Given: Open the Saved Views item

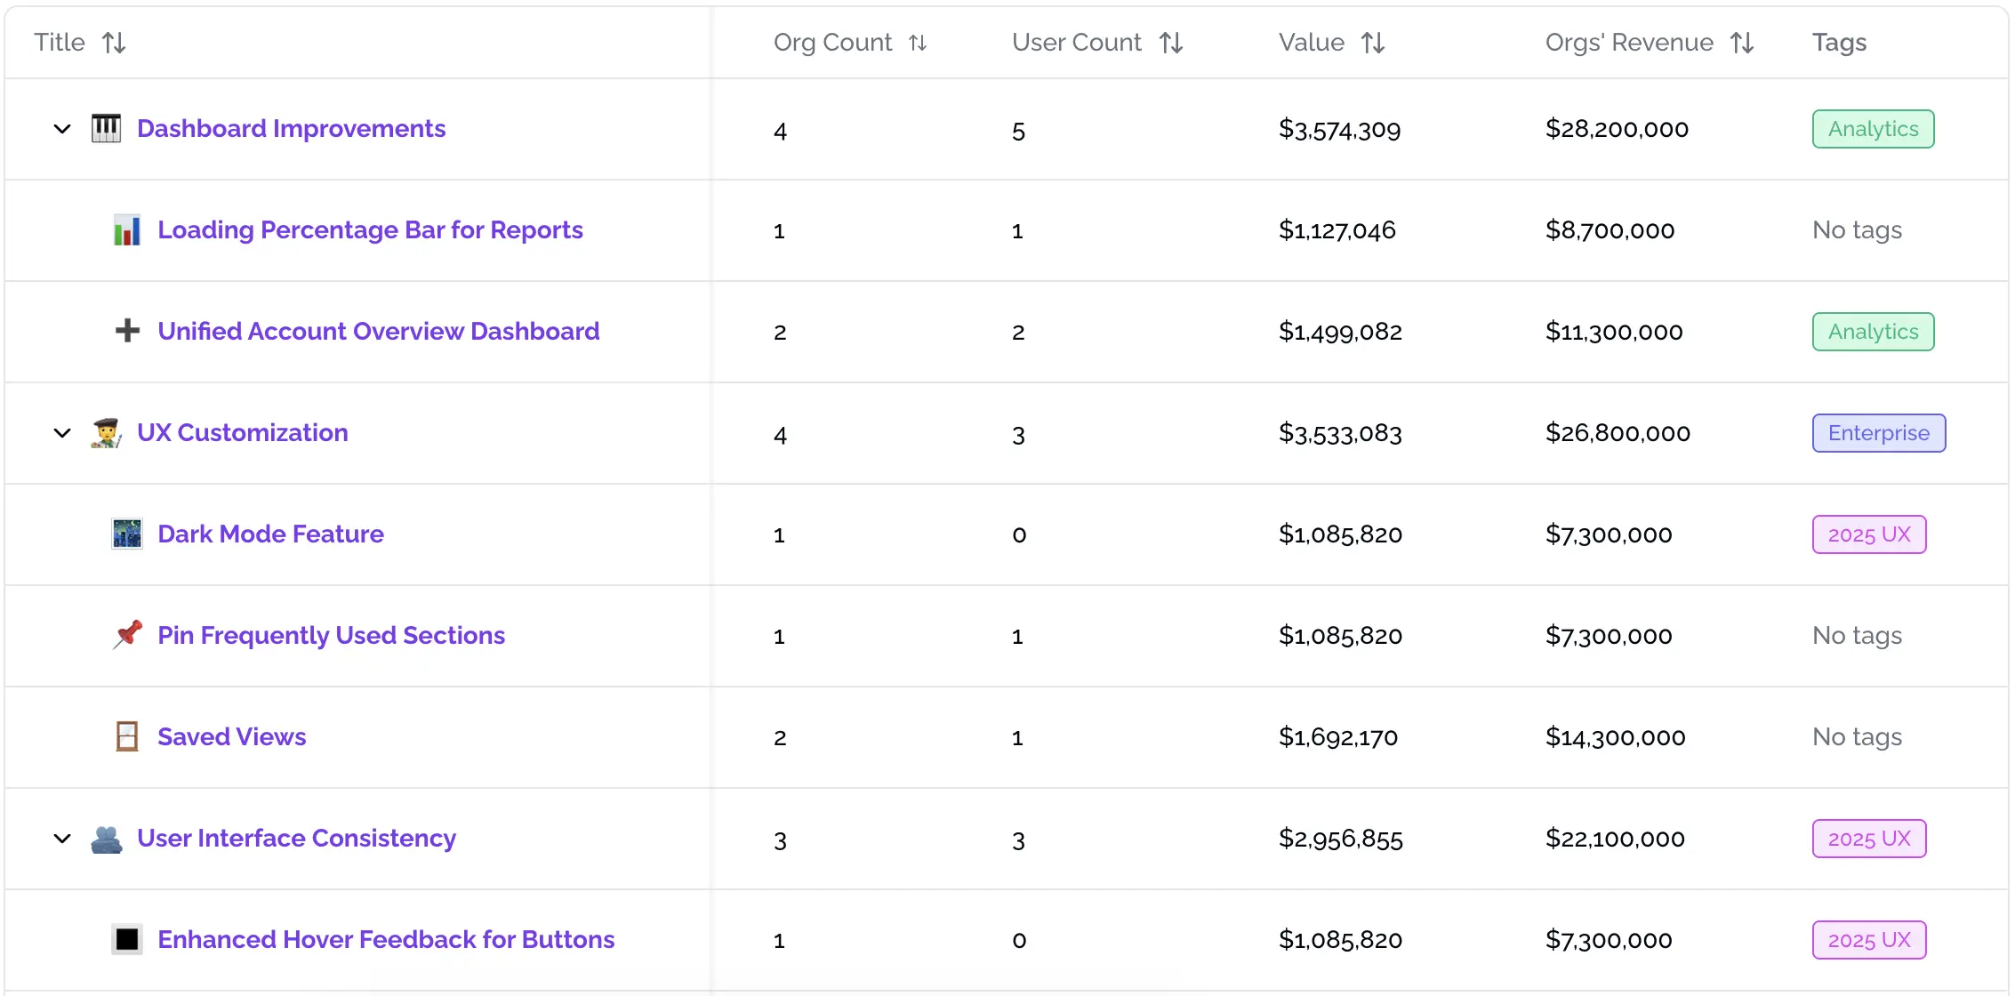Looking at the screenshot, I should click(231, 736).
